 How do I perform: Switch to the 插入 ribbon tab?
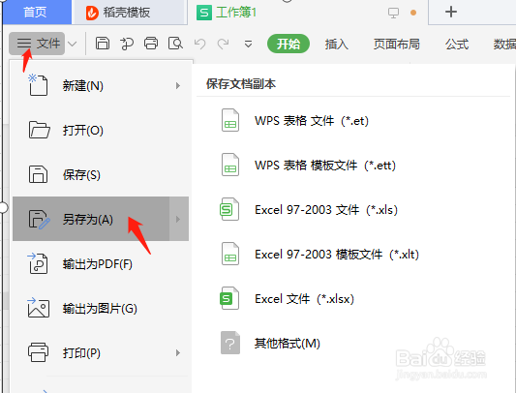pyautogui.click(x=336, y=44)
